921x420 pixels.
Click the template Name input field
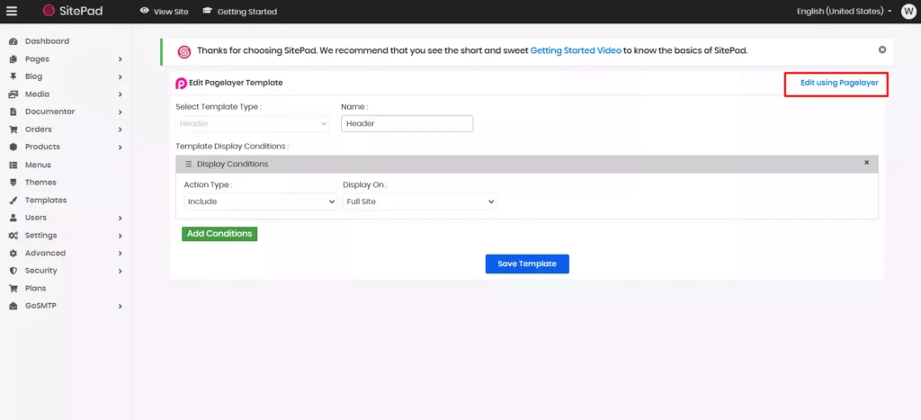[x=407, y=123]
